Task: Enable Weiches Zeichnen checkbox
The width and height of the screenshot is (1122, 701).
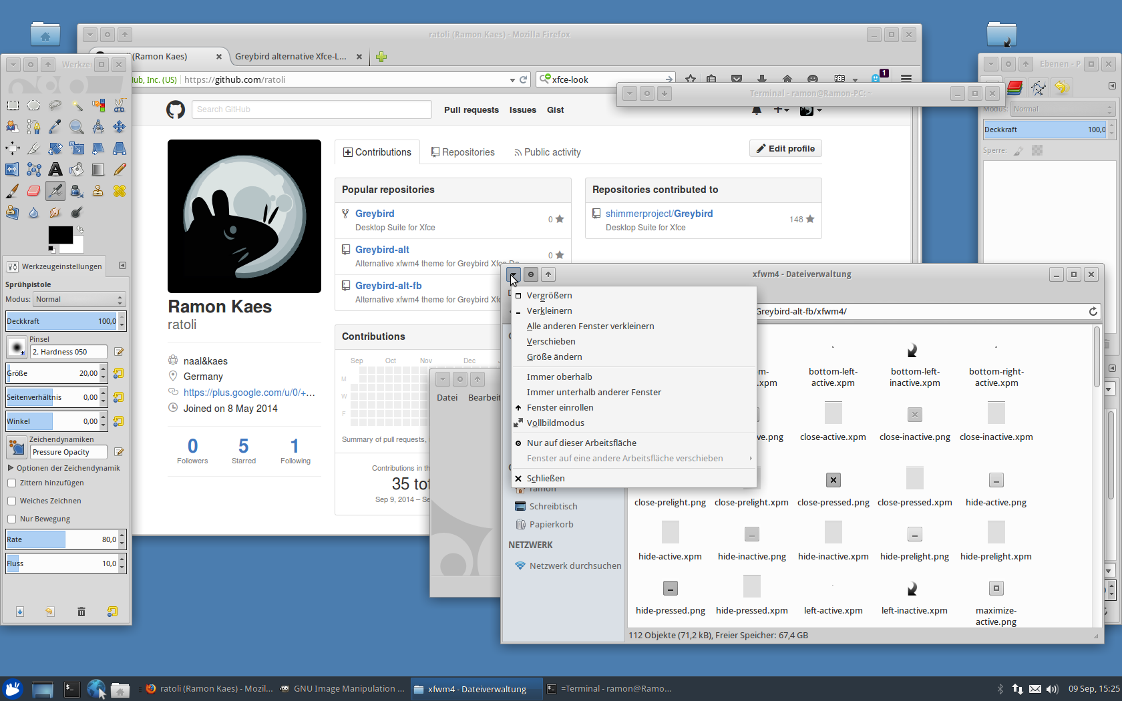Action: (x=11, y=501)
